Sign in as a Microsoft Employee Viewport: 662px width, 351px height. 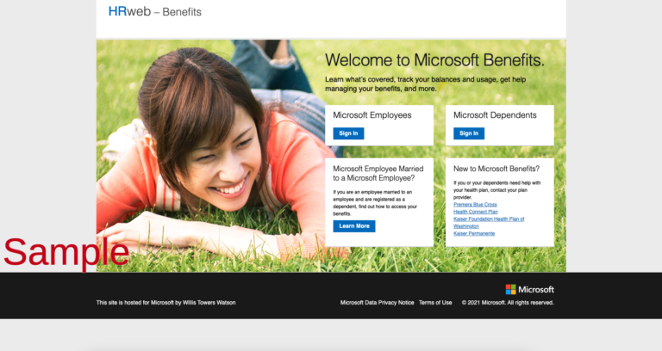coord(348,133)
